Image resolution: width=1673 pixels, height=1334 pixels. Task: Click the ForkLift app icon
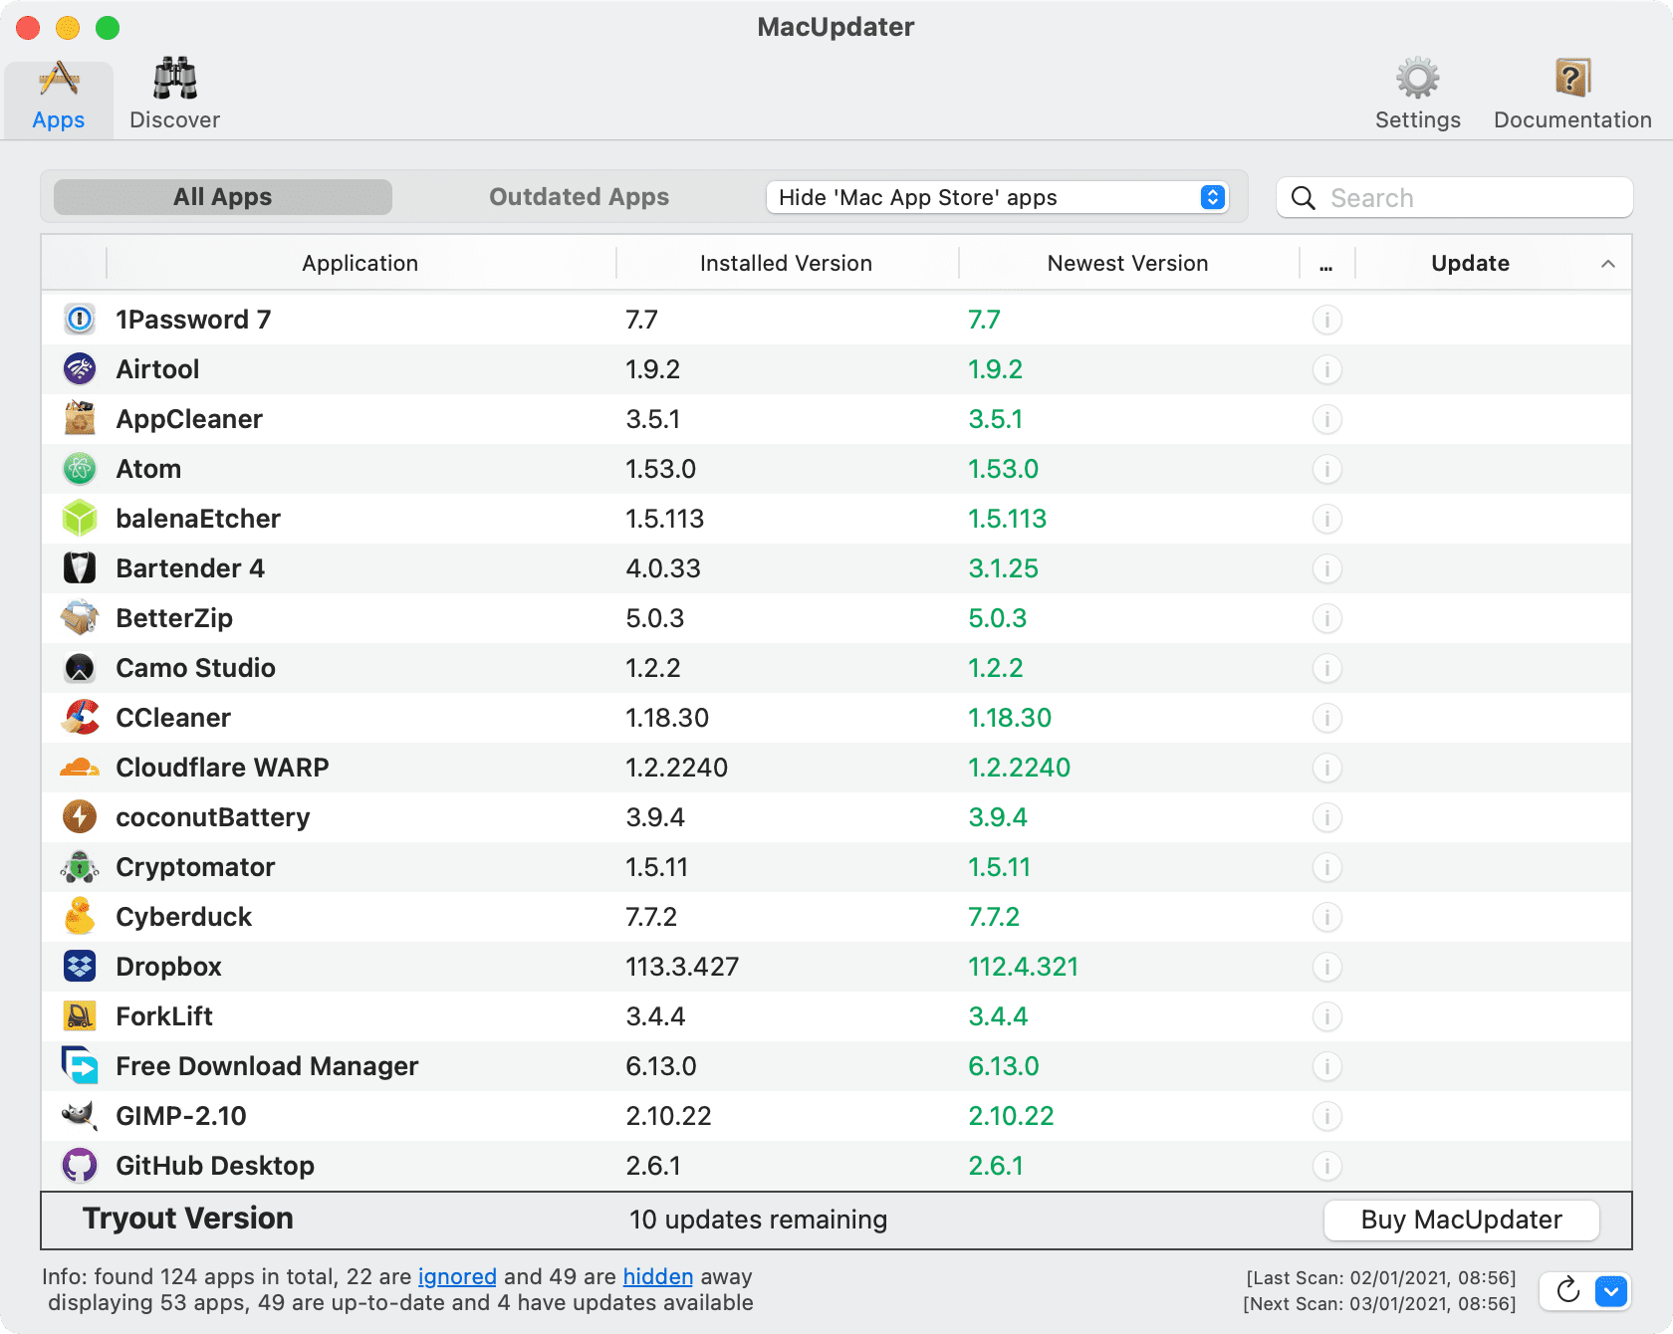[x=80, y=1016]
